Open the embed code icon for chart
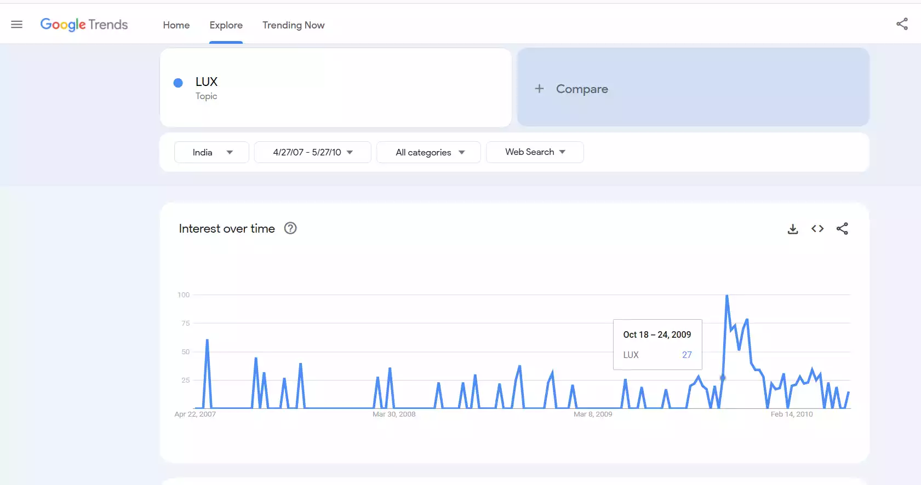921x485 pixels. 817,229
